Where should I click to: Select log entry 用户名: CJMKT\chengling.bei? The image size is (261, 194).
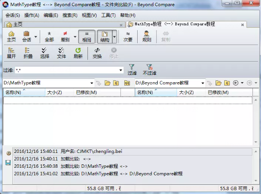tap(133, 151)
